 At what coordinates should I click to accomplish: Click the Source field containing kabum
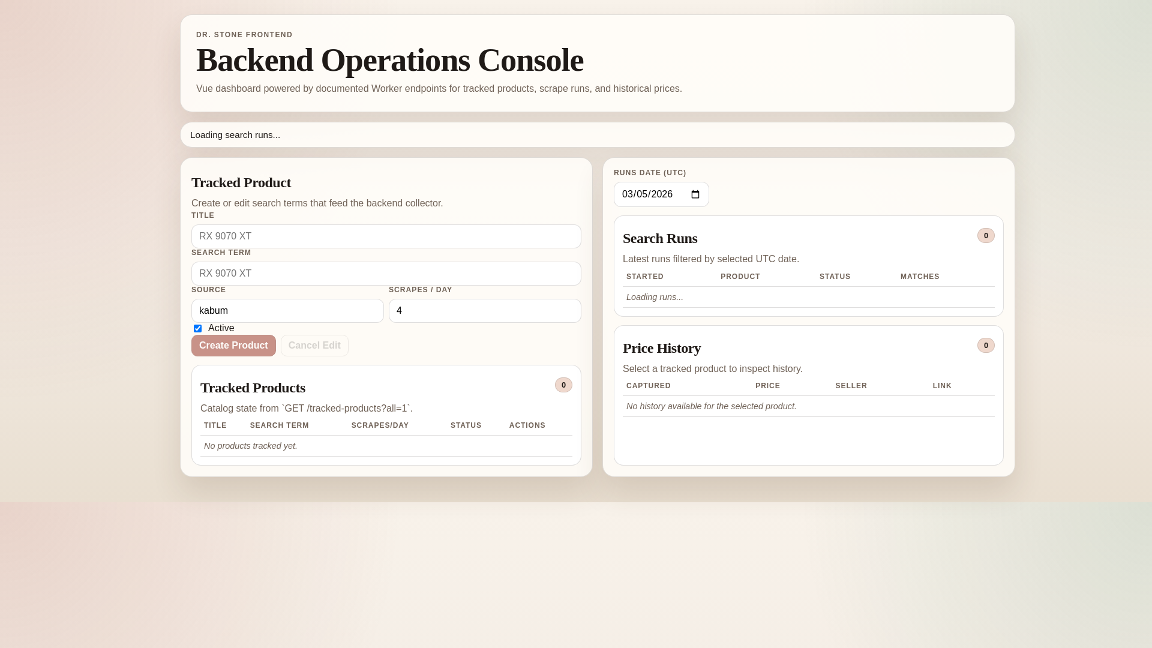tap(287, 311)
